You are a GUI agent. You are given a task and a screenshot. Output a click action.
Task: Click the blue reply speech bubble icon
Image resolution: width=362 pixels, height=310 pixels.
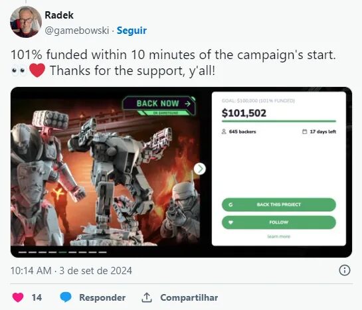pos(66,297)
